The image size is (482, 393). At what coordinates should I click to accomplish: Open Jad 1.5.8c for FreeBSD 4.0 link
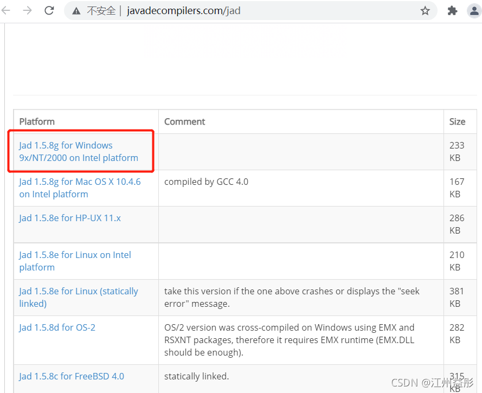(72, 376)
